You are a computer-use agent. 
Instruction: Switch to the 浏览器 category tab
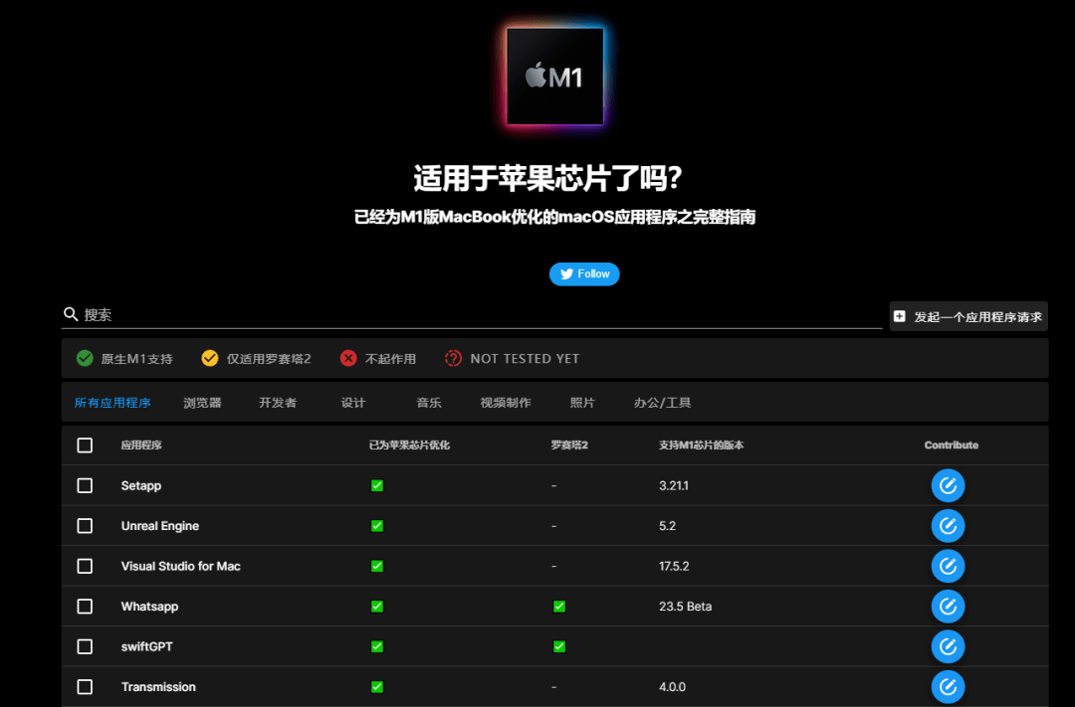coord(202,403)
